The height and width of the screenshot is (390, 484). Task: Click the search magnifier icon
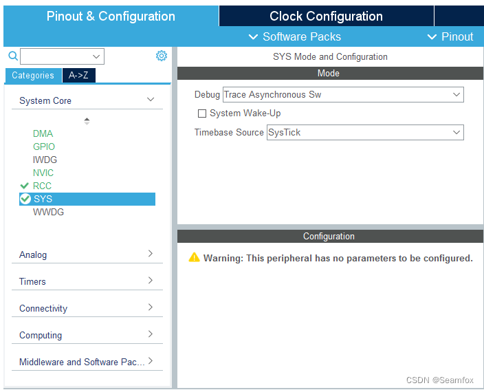click(13, 56)
